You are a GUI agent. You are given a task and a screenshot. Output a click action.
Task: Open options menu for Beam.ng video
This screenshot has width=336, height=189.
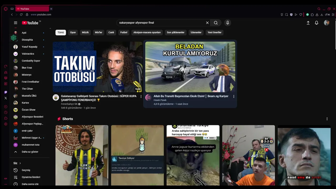[x=234, y=96]
